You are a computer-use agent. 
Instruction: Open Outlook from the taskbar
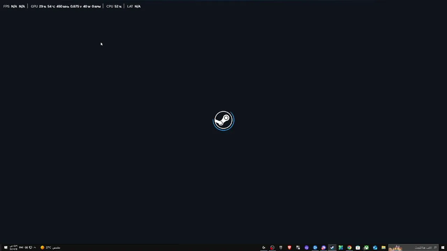point(375,248)
